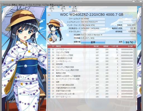
Task: Click the status icon of row 07 シークエラーレート
Action: point(49,61)
